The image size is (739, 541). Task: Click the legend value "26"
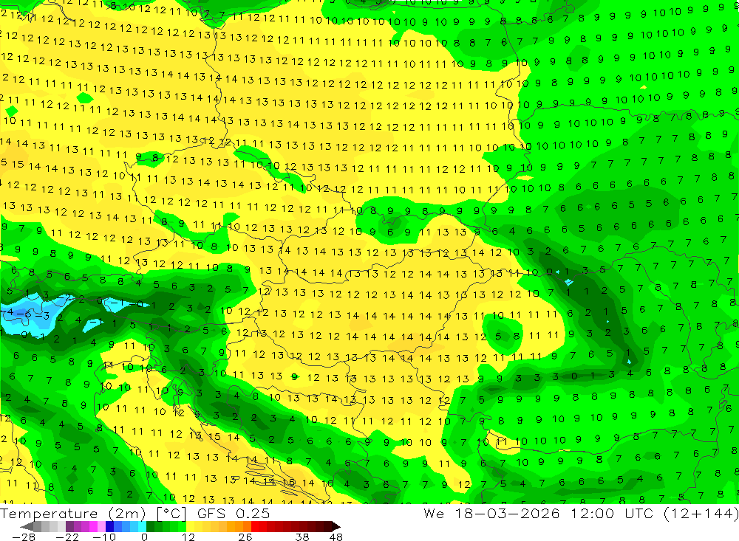245,537
